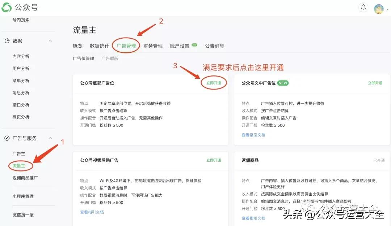Open the 数据统计 tab
The width and height of the screenshot is (391, 226).
pos(100,45)
